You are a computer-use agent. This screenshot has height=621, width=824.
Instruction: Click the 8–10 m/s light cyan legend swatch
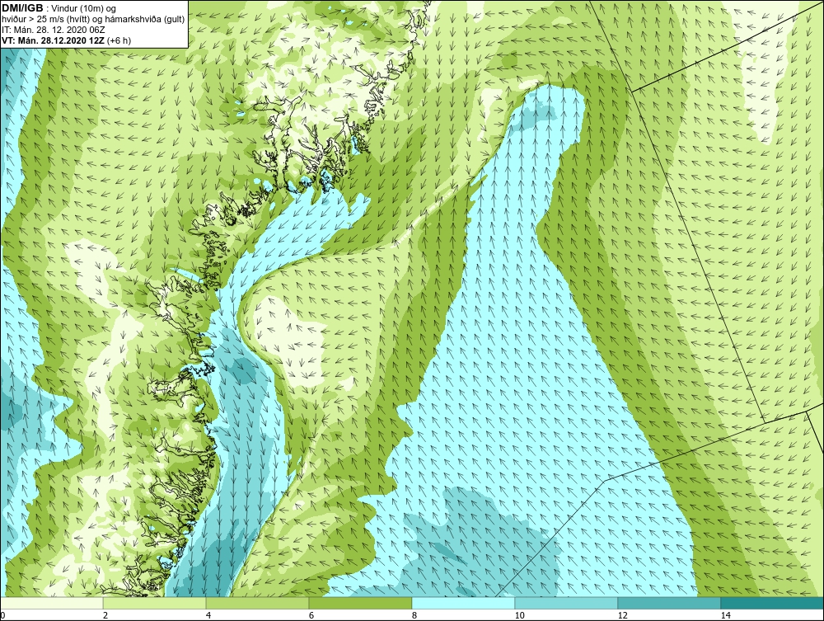463,603
